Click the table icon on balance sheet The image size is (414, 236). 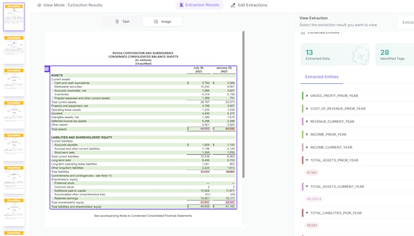[47, 69]
